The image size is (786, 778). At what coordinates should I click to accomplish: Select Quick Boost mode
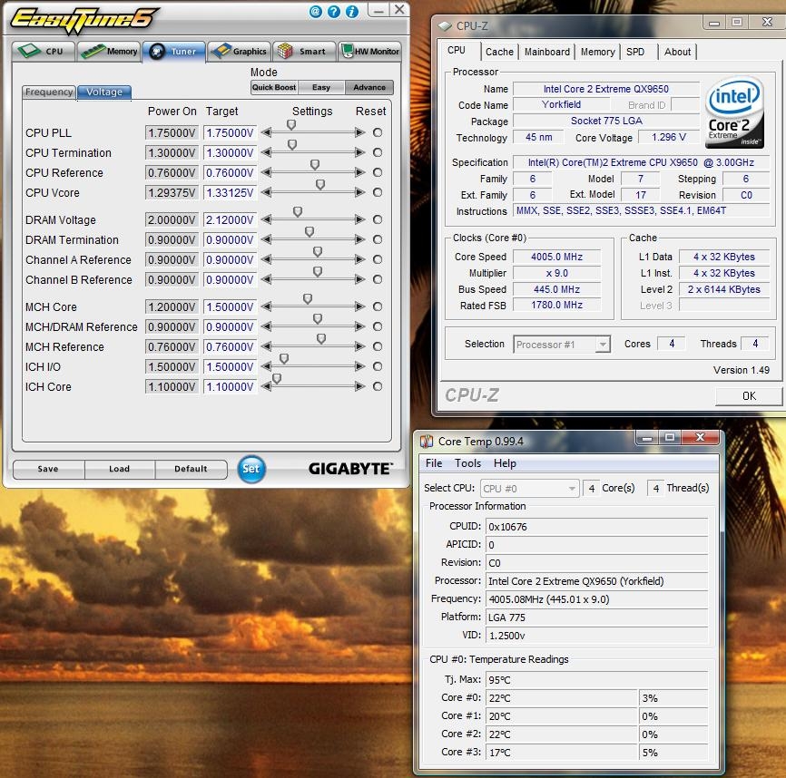tap(274, 88)
